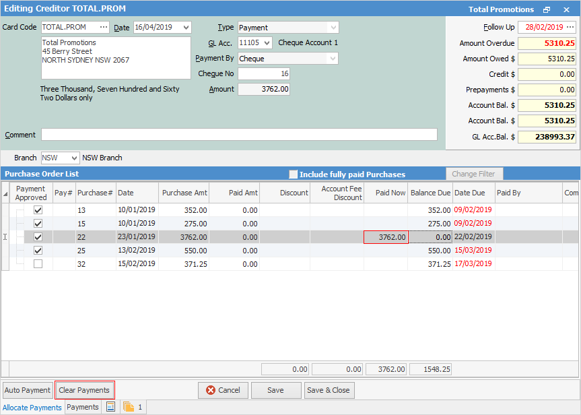Click the grid selector icon in the table header corner

click(x=6, y=193)
